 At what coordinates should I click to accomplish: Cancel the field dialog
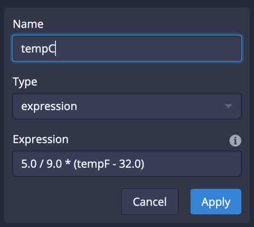[x=150, y=202]
